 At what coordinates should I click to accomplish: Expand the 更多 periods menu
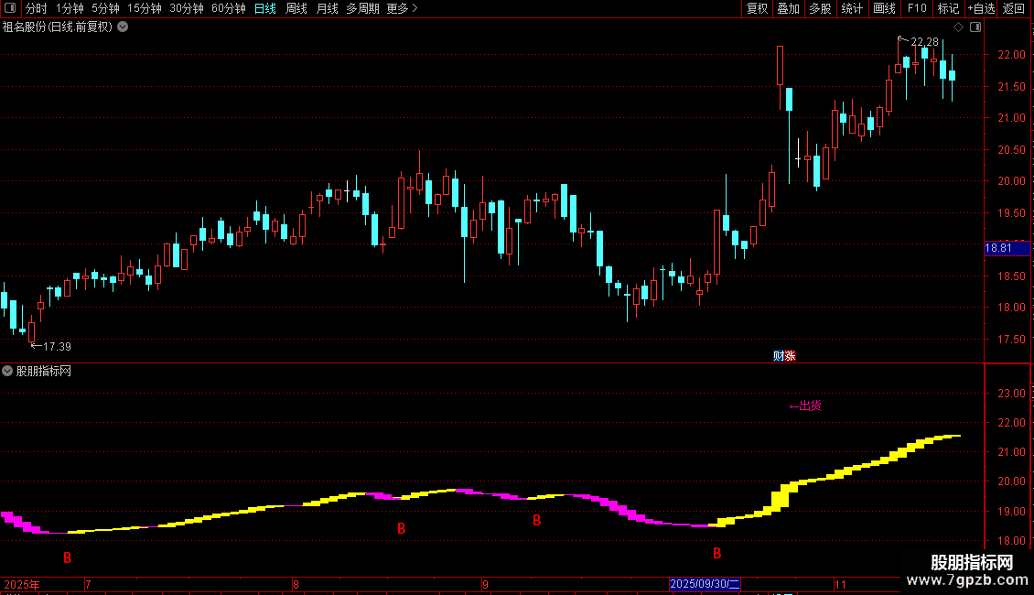point(402,8)
